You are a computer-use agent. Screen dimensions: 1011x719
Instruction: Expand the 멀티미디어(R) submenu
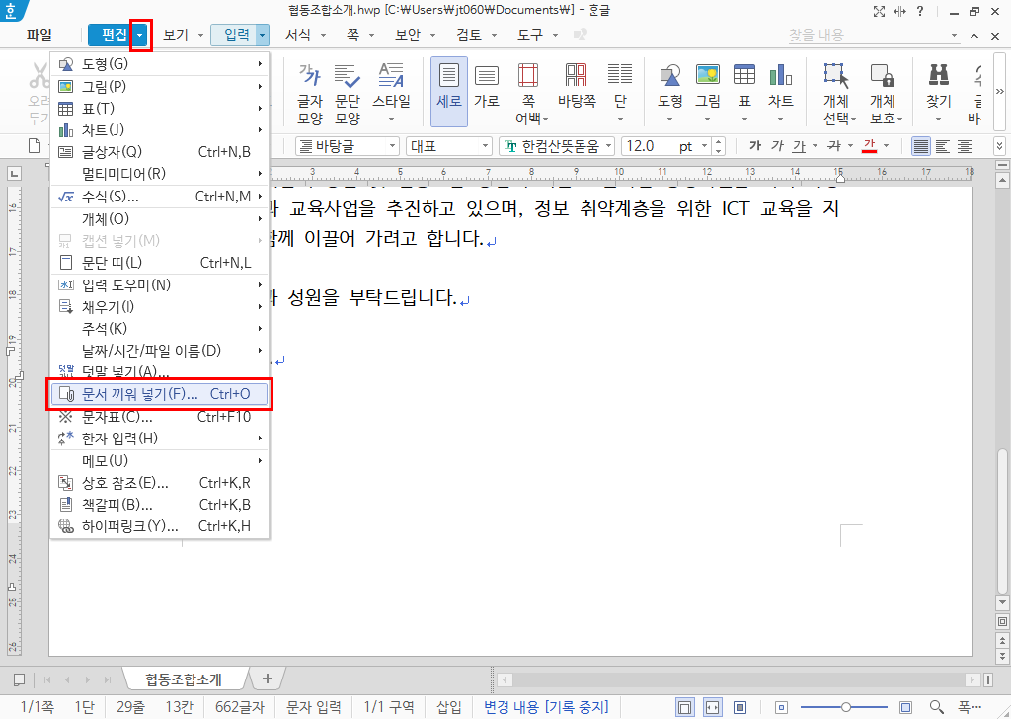point(159,174)
